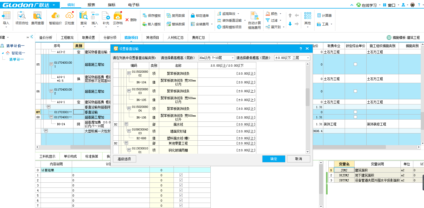Toggle 锁定综合单价 checkbox in row 86
Image resolution: width=424 pixels, height=208 pixels.
[355, 91]
